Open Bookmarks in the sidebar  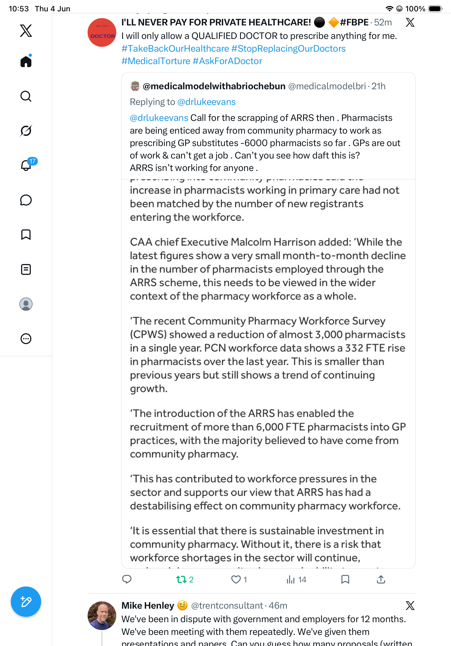(26, 235)
